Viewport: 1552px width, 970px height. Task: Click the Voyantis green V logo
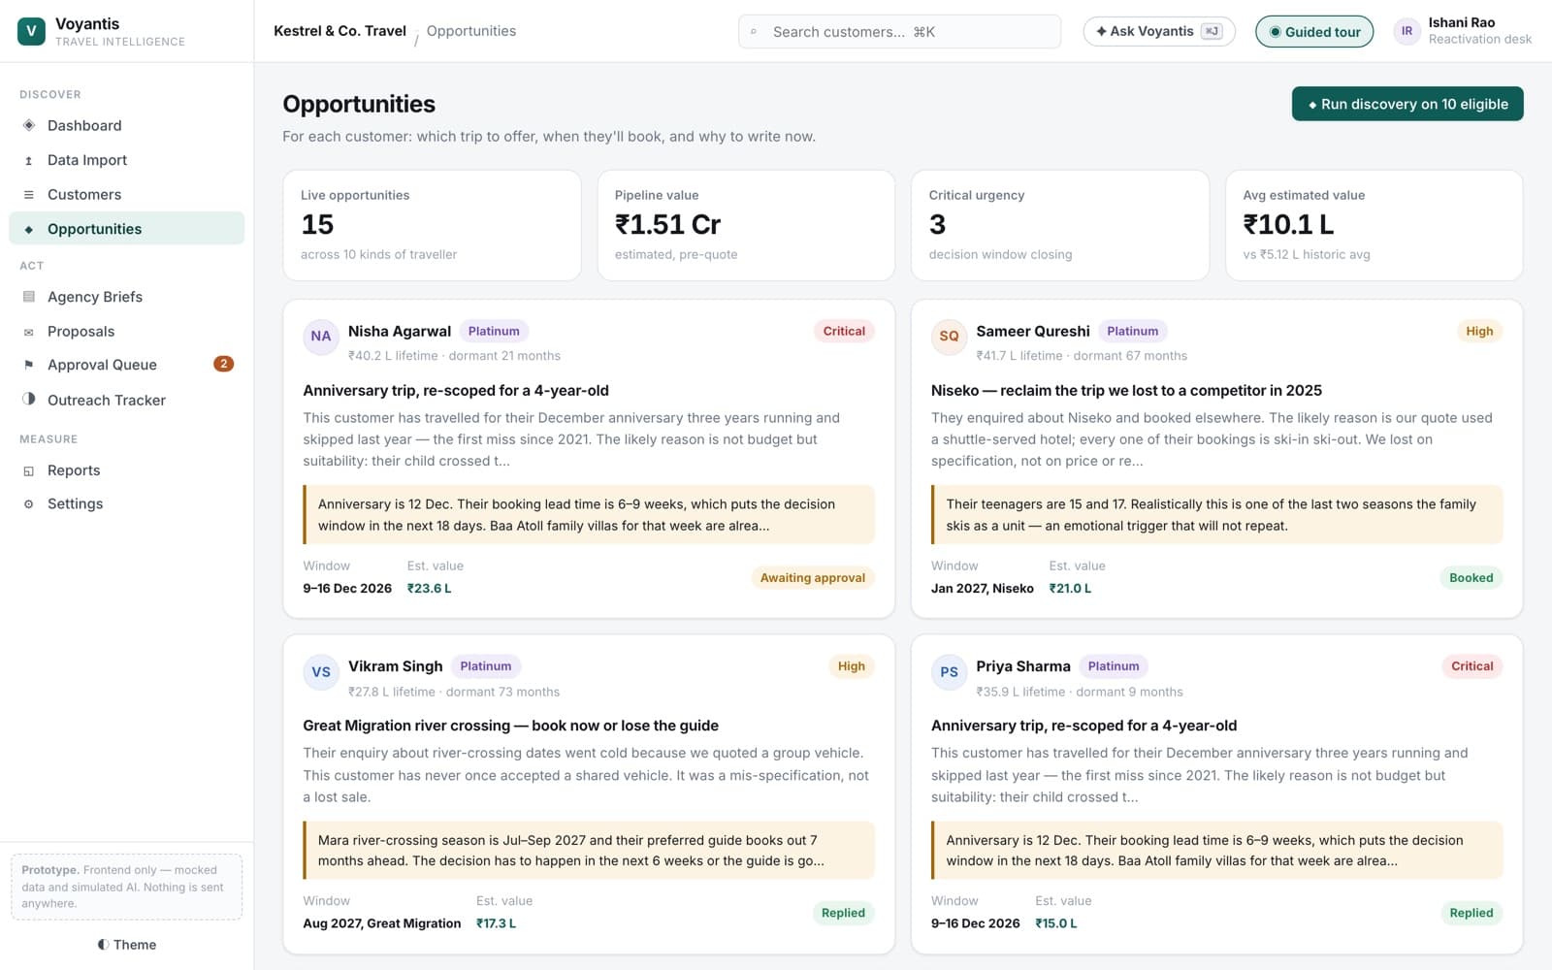click(31, 31)
